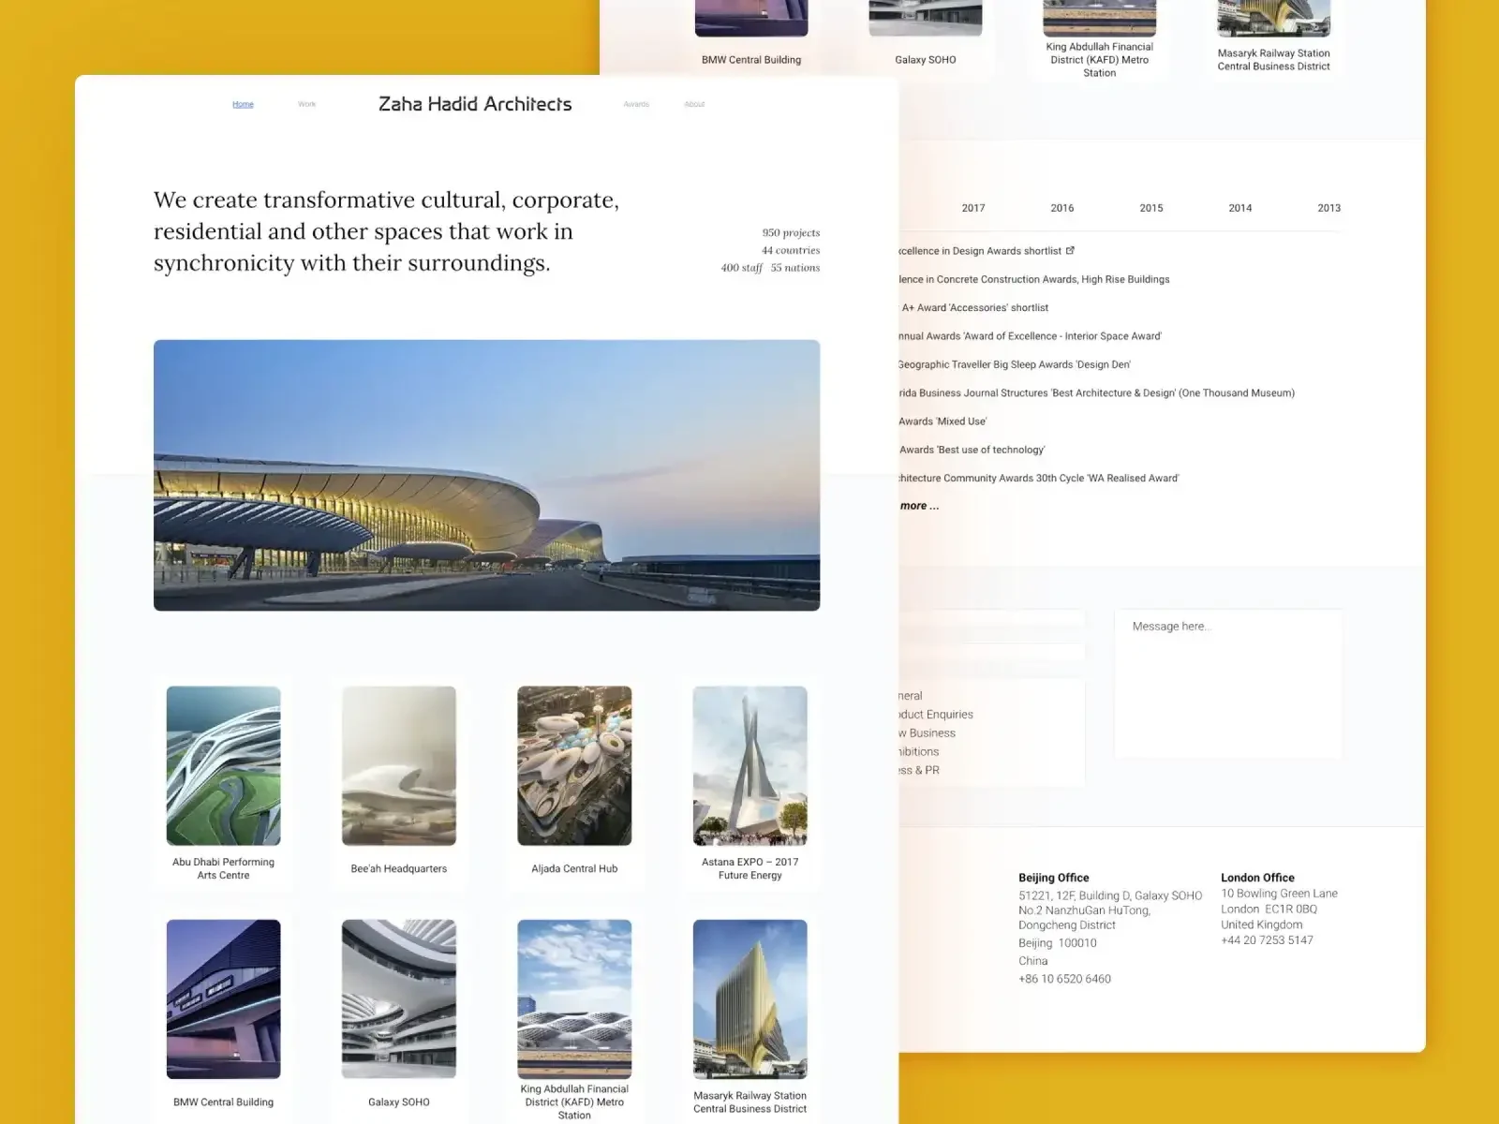The width and height of the screenshot is (1499, 1124).
Task: Select the 2015 year tab in awards page
Action: click(x=1151, y=208)
